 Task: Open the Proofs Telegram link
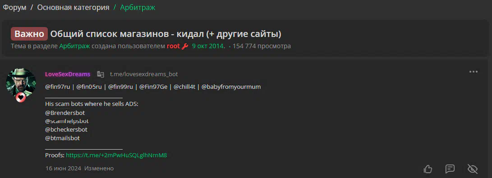[116, 155]
